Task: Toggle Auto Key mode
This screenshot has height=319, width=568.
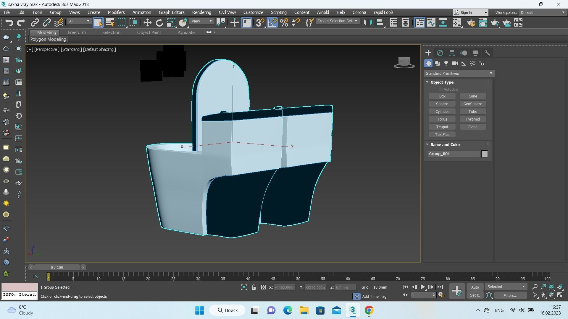Action: click(x=475, y=287)
